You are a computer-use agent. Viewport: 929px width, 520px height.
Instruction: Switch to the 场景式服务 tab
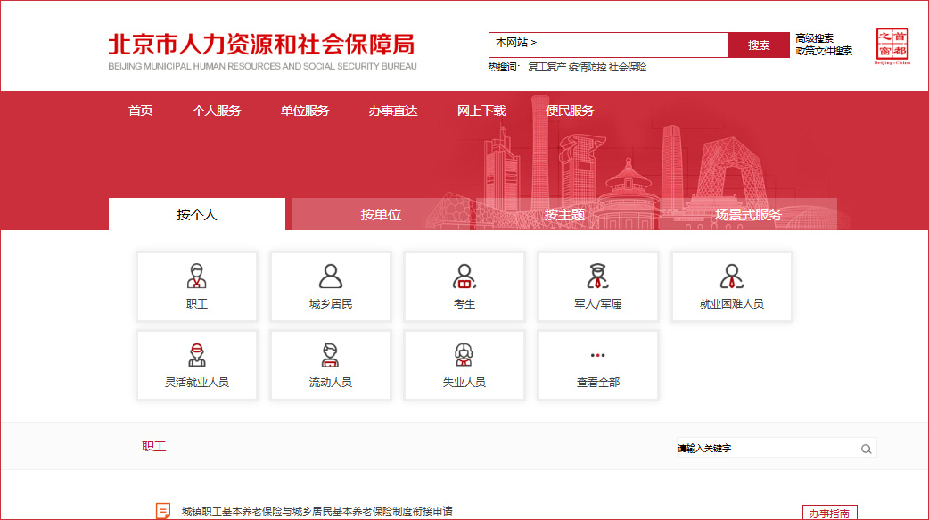point(748,214)
